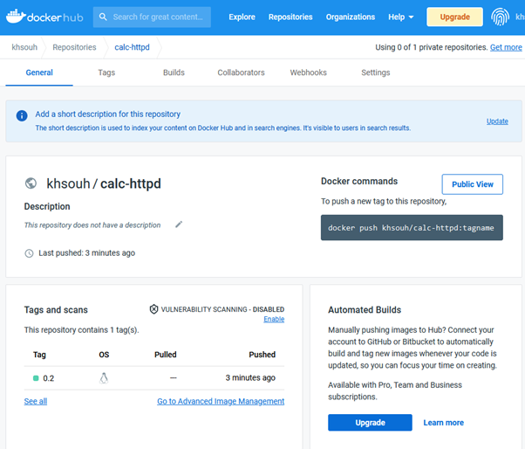Expand the Help dropdown menu
Image resolution: width=525 pixels, height=449 pixels.
[401, 17]
